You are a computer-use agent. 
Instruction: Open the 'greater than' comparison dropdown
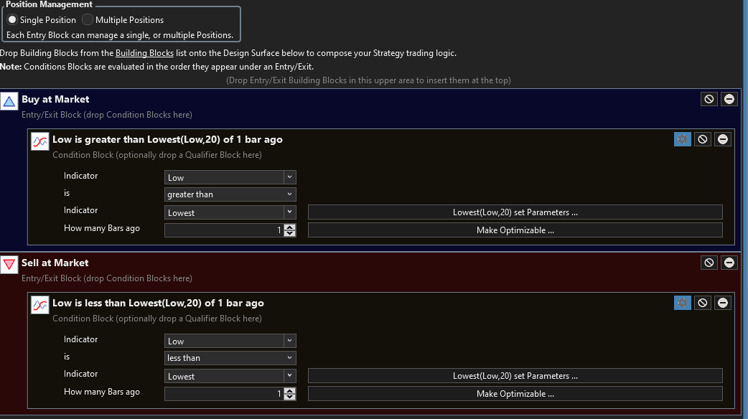[x=230, y=194]
